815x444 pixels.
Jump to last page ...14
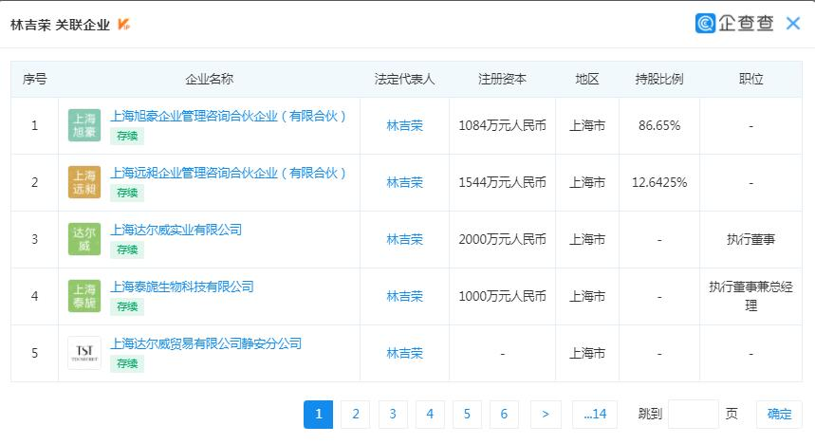tap(595, 415)
